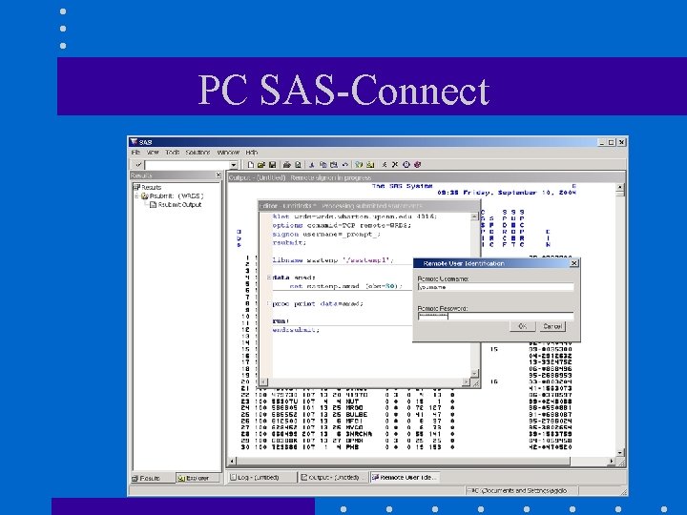Collapse the data step section in editor

269,278
